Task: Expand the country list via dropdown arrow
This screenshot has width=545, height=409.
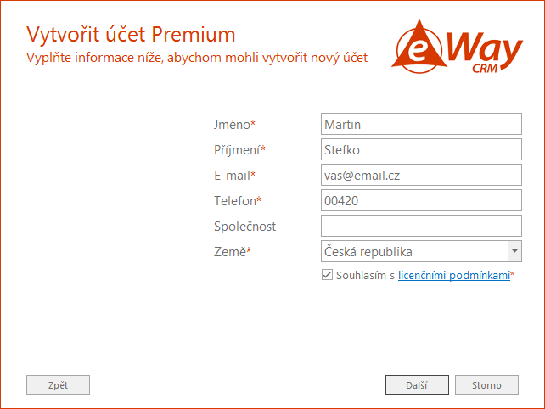Action: 514,251
